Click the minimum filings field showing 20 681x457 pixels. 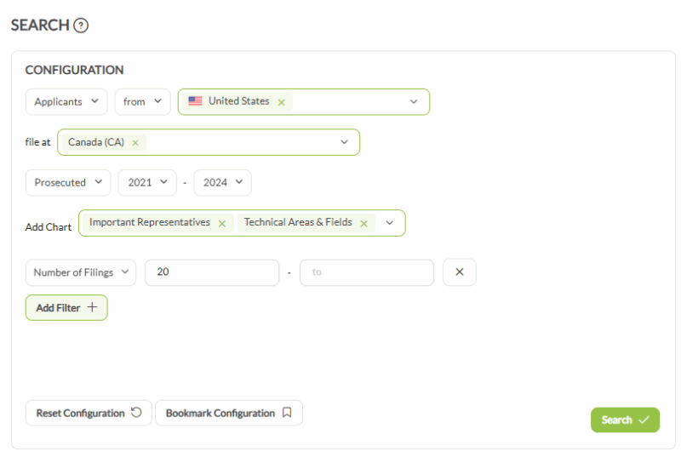211,272
